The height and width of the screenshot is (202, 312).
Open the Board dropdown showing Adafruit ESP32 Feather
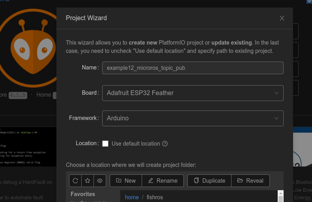point(192,93)
